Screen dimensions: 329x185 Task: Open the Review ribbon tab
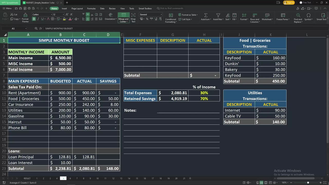(112, 8)
